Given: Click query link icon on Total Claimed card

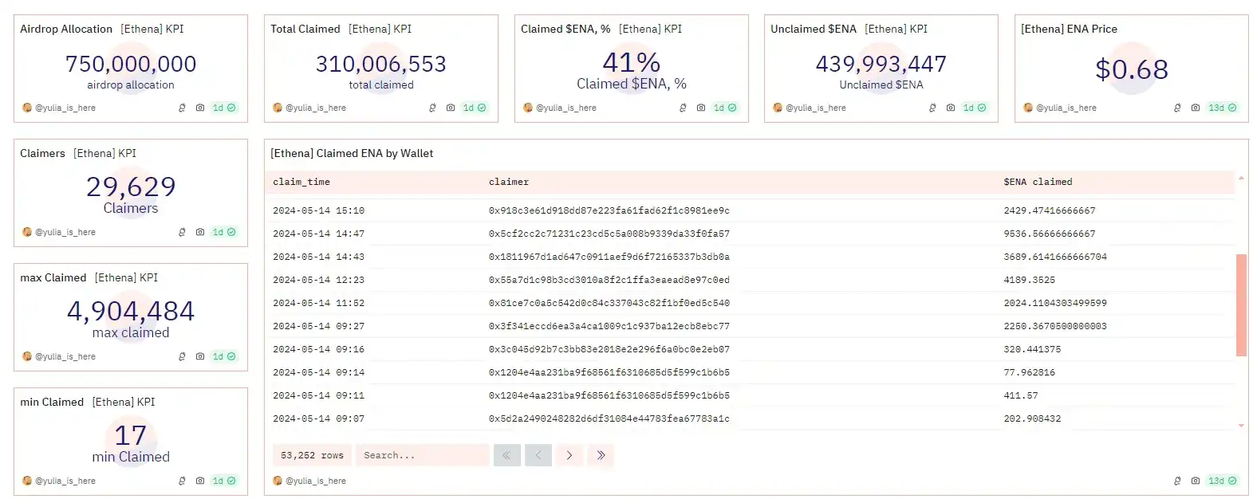Looking at the screenshot, I should point(432,108).
